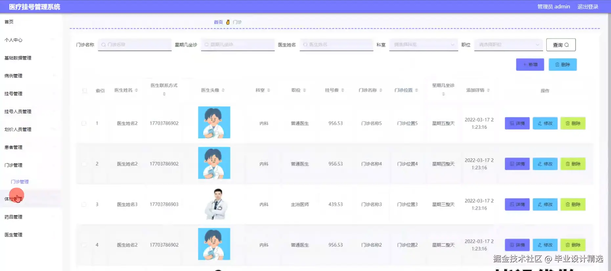The width and height of the screenshot is (611, 271).
Task: Open doctor avatar in row 门诊名称2
Action: [214, 244]
